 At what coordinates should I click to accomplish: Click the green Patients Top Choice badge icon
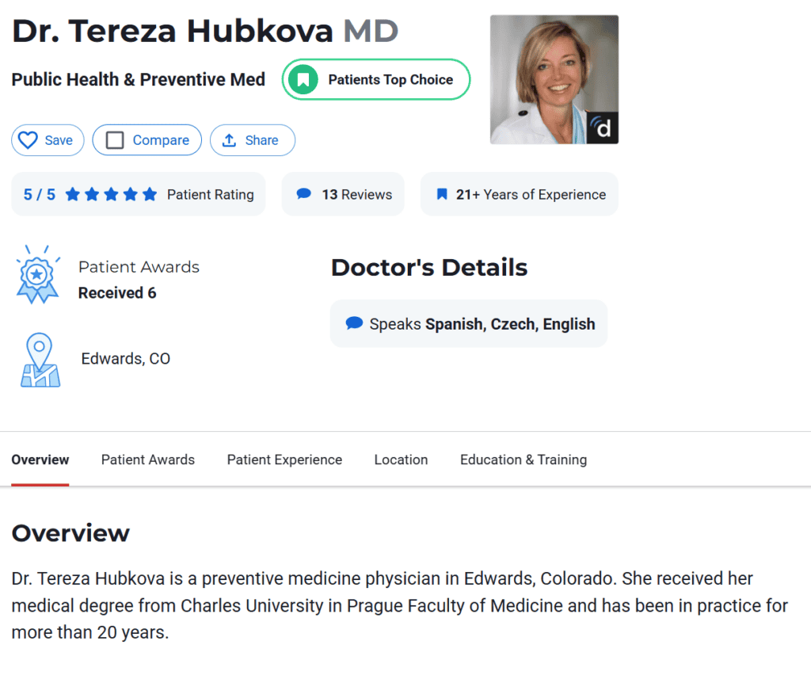pyautogui.click(x=303, y=80)
